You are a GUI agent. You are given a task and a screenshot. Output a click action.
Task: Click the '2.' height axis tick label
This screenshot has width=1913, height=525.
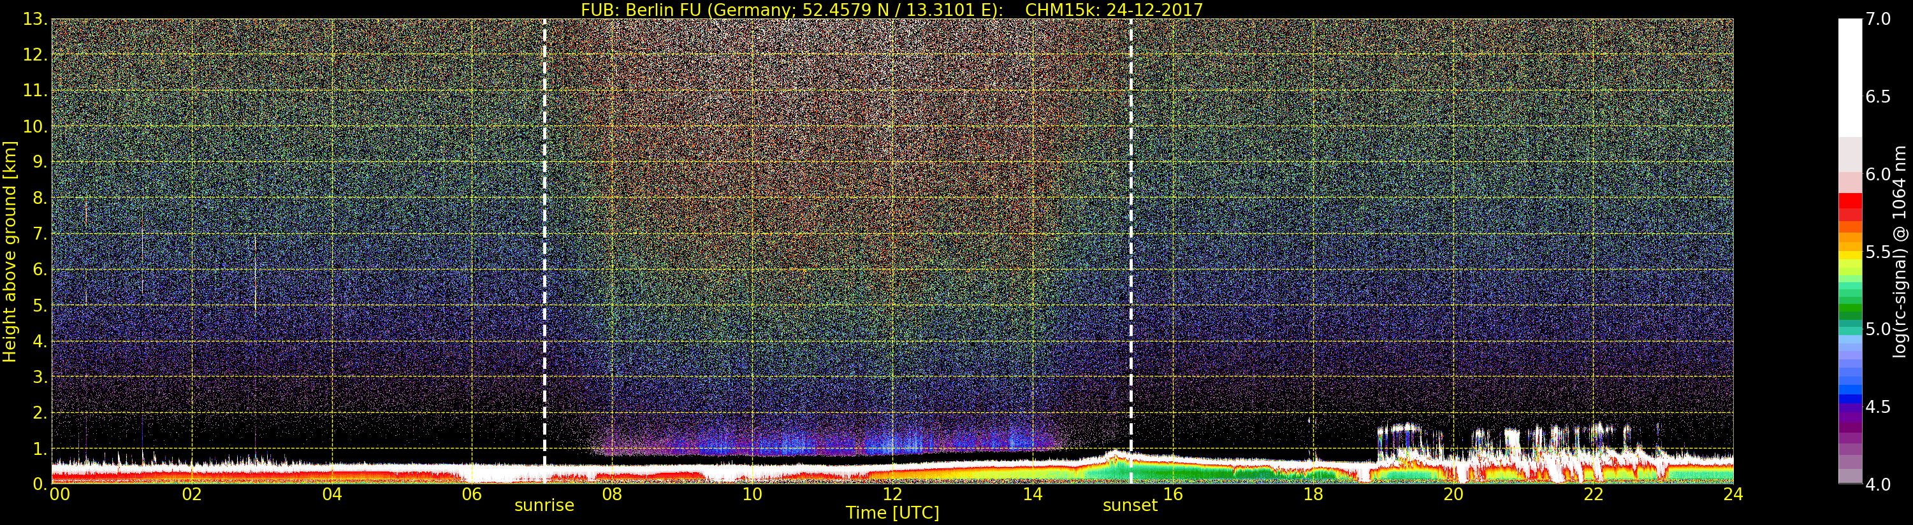[40, 412]
